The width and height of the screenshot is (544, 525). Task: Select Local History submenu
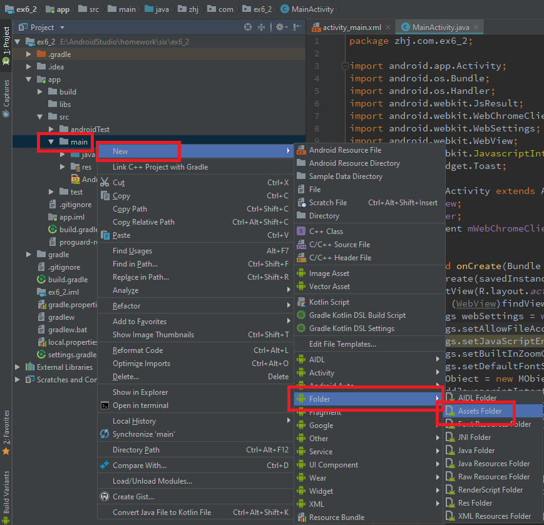point(196,421)
